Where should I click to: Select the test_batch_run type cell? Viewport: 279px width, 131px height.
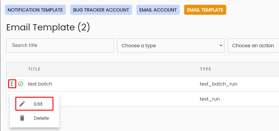point(218,84)
